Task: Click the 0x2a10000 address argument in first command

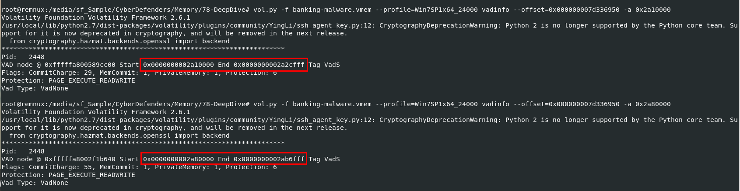Action: [652, 10]
